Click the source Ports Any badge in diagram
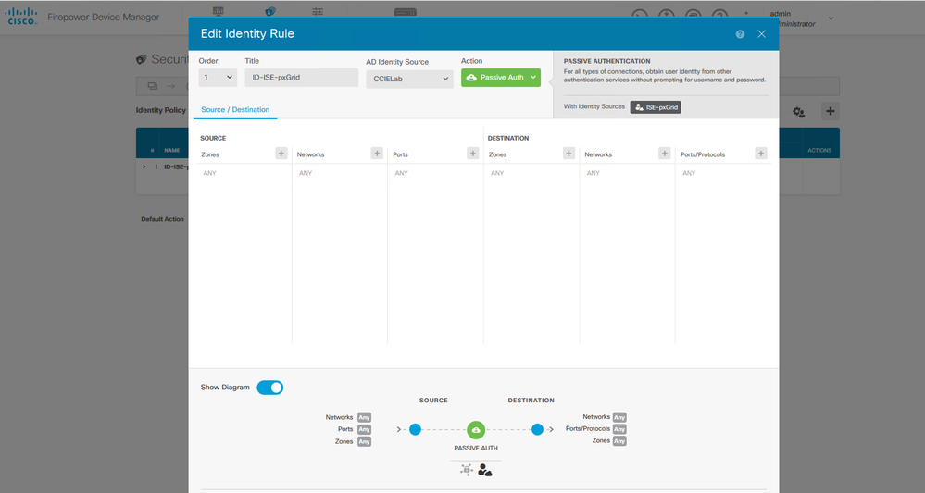Viewport: 925px width, 493px height. (364, 429)
